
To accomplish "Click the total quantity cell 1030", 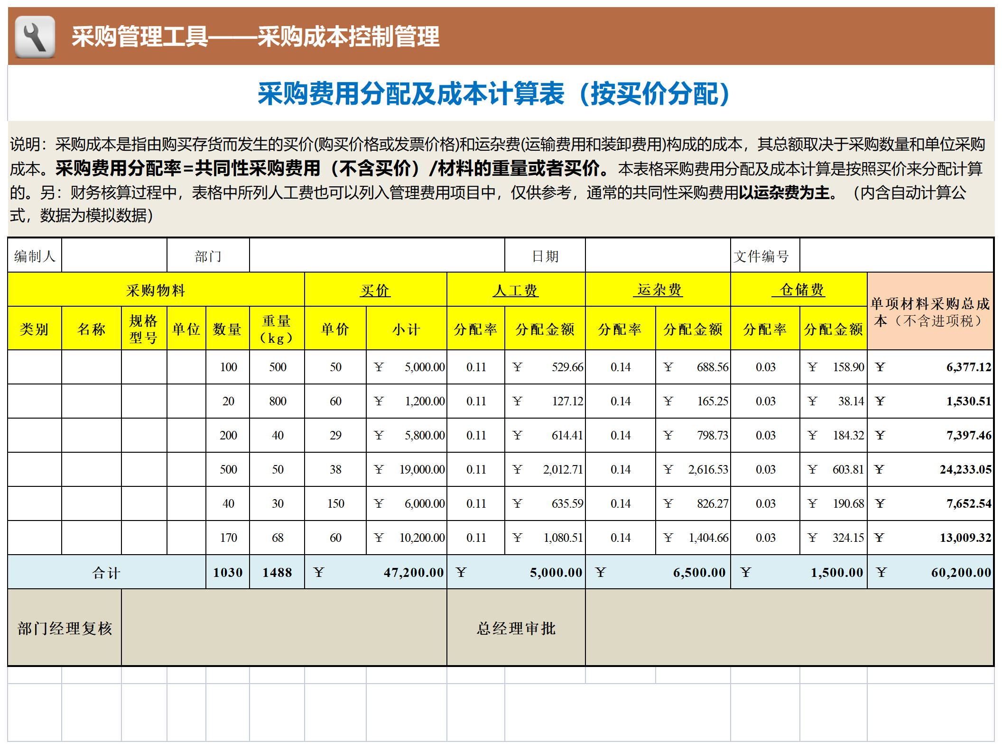I will (x=228, y=572).
